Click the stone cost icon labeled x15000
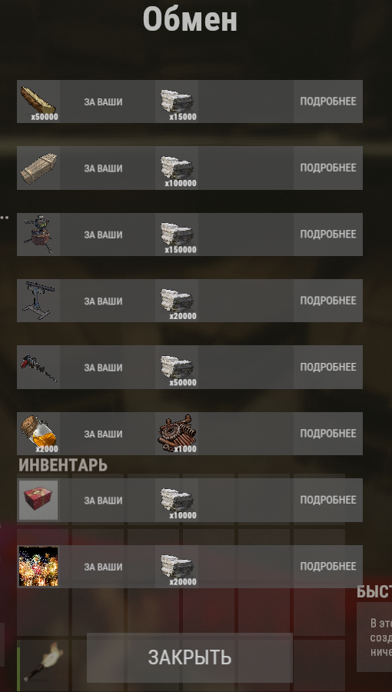Viewport: 392px width, 692px height. [x=177, y=101]
